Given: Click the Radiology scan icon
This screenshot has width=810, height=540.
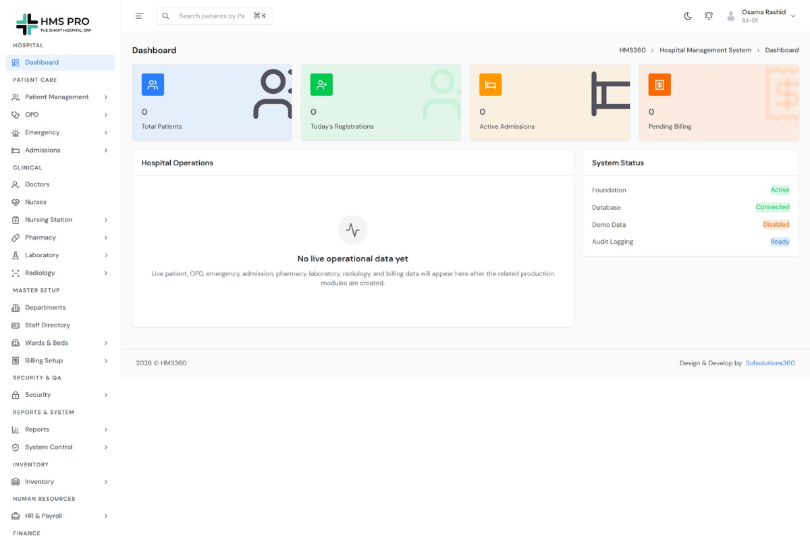Looking at the screenshot, I should (x=16, y=273).
